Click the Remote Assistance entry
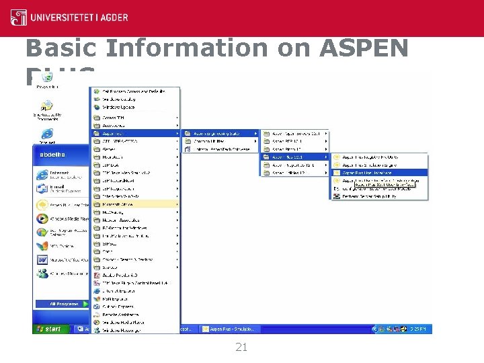484x363 pixels. click(136, 315)
